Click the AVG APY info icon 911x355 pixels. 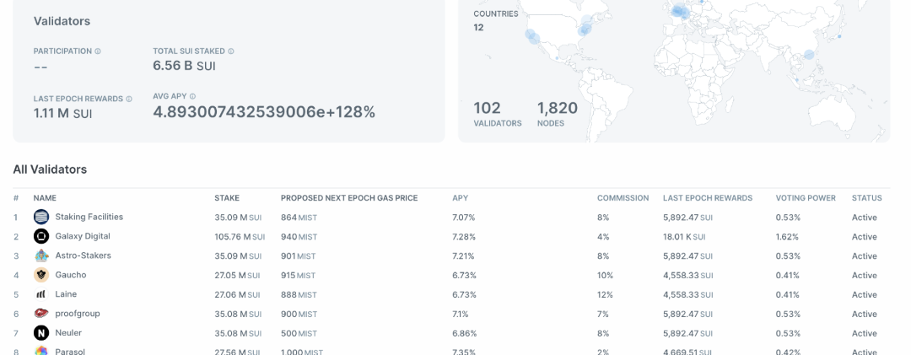193,96
